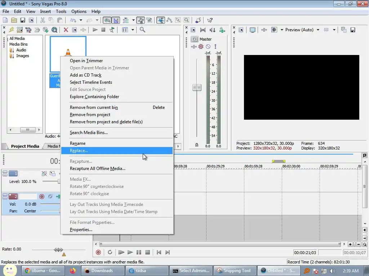This screenshot has height=276, width=369.
Task: Click media search magnifier icon
Action: [142, 30]
